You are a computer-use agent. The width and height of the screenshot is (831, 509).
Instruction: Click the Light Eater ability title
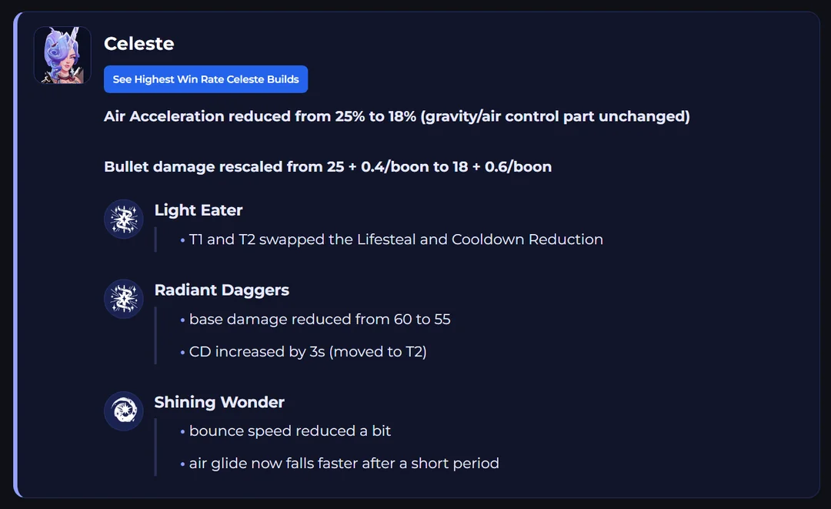click(199, 210)
